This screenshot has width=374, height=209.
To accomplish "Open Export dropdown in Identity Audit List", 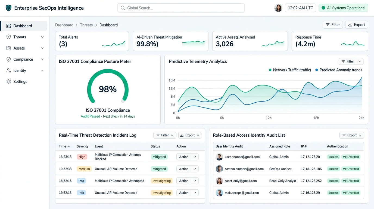I will pyautogui.click(x=352, y=135).
